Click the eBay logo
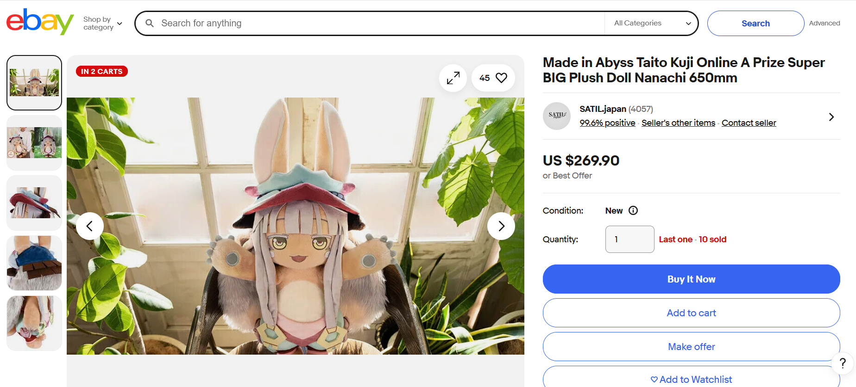This screenshot has width=856, height=387. point(40,22)
